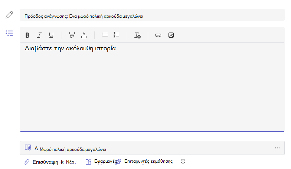The height and width of the screenshot is (169, 291).
Task: Click the info icon next to Επιταχυντές εκμάθησης
Action: [183, 161]
